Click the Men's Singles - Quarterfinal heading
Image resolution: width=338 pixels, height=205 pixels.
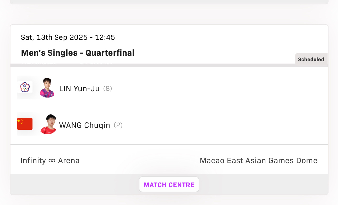point(78,53)
